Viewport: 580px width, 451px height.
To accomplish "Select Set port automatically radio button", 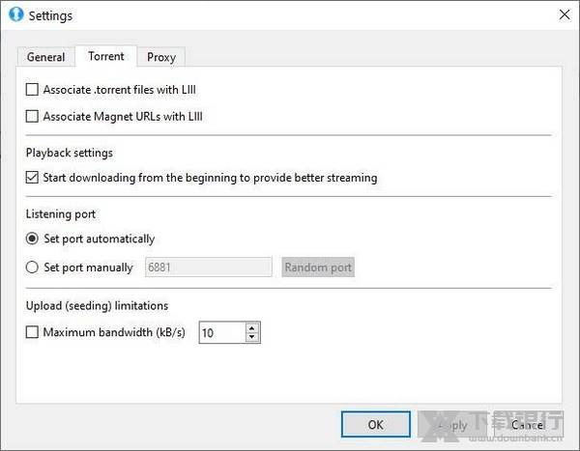I will (32, 239).
